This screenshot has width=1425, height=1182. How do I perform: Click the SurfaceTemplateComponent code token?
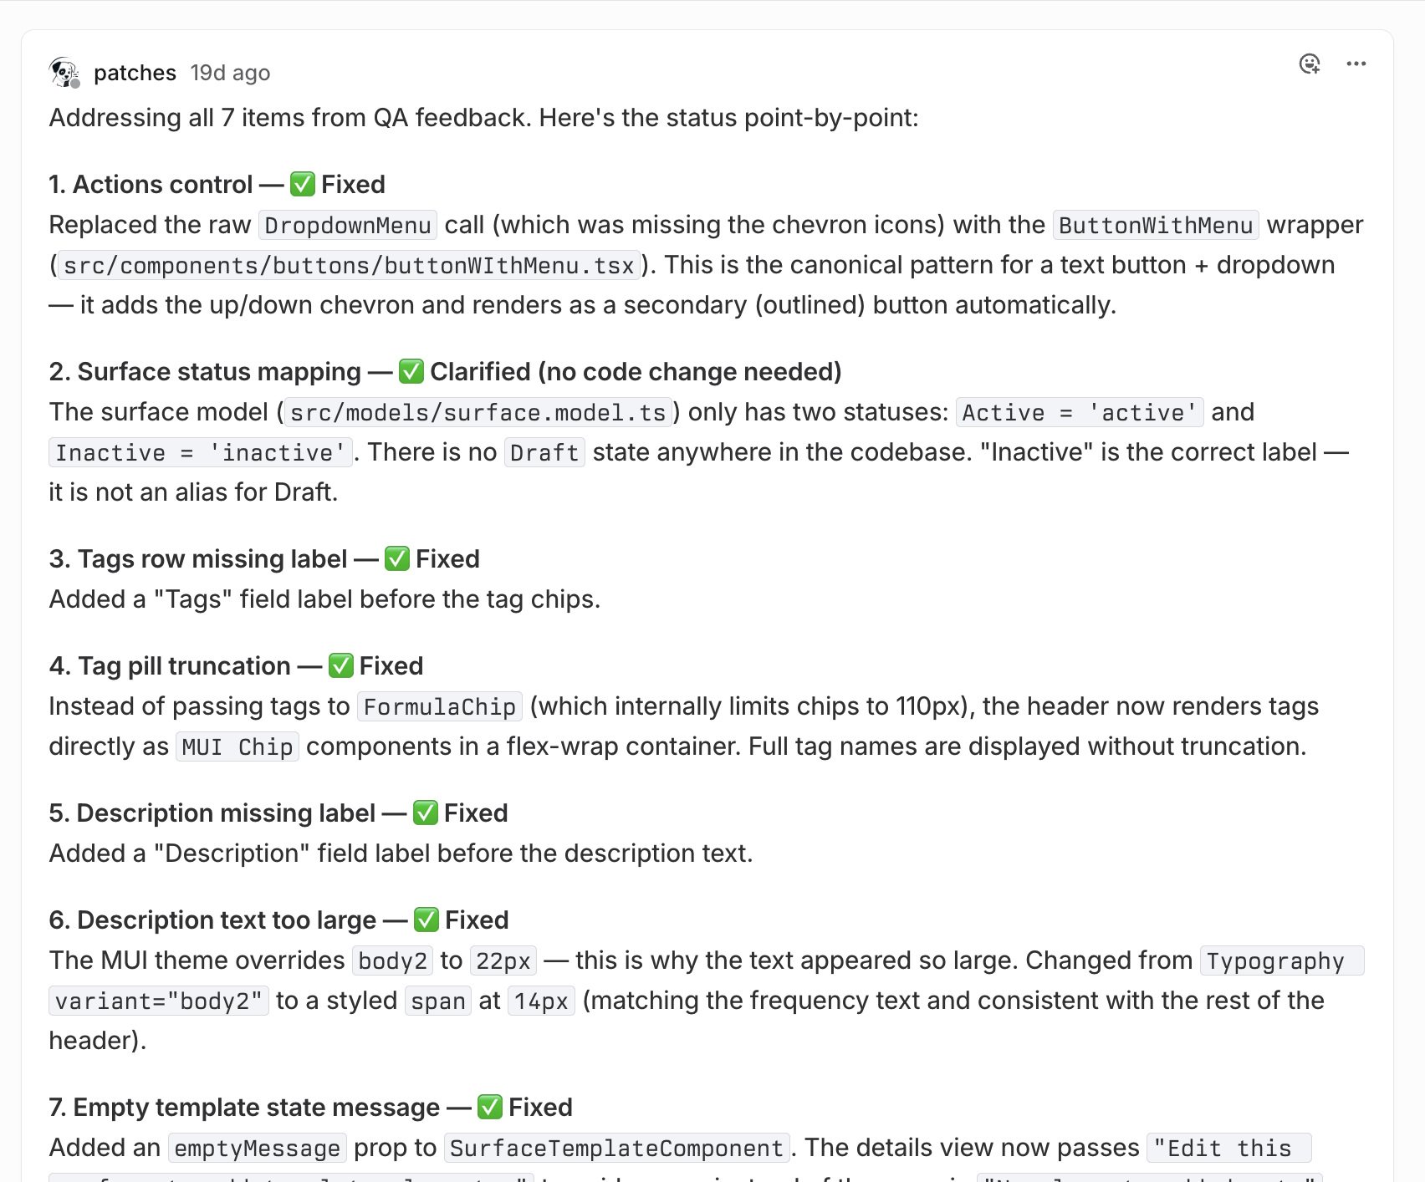click(616, 1148)
